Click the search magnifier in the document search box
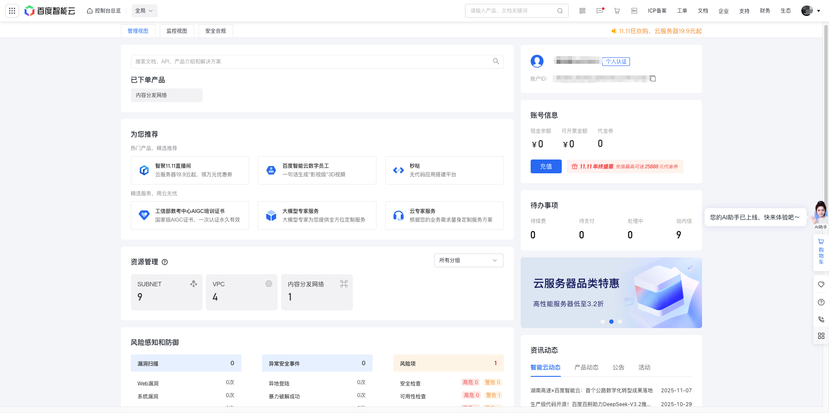Screen dimensions: 829x413 495,61
